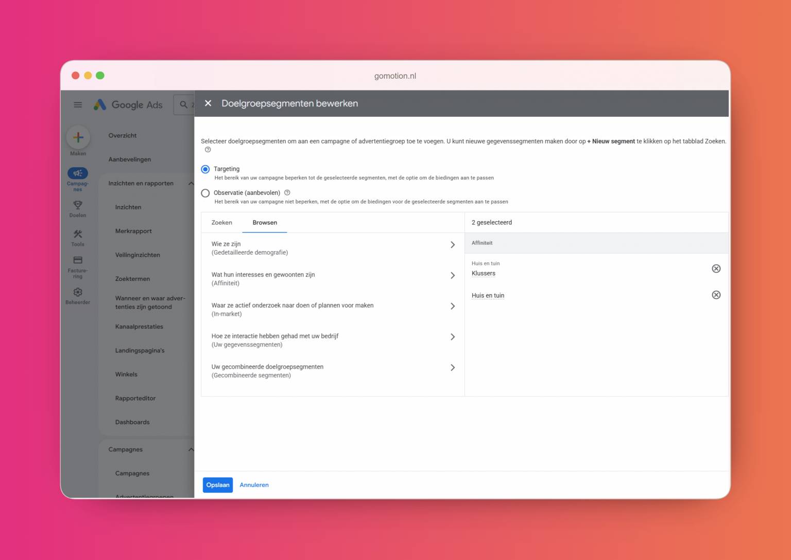Switch to the Browsen tab

(265, 223)
